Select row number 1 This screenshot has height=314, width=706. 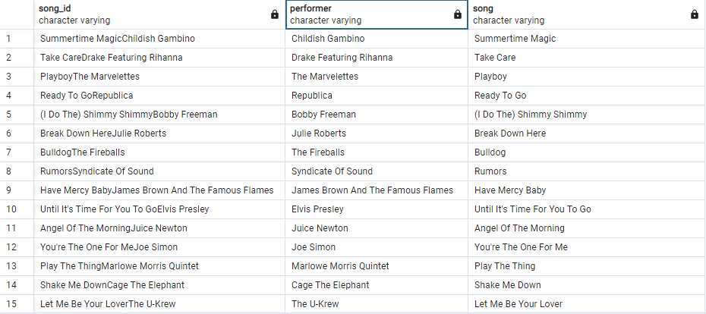(x=8, y=39)
